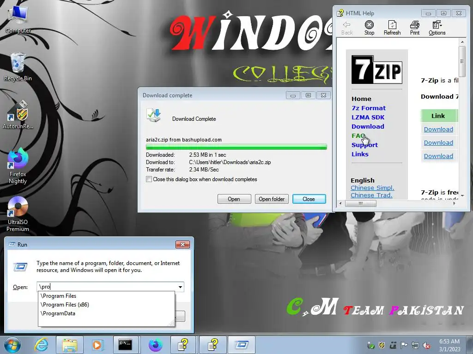This screenshot has height=354, width=473.
Task: Open the clock showing 6:53 AM
Action: [449, 345]
